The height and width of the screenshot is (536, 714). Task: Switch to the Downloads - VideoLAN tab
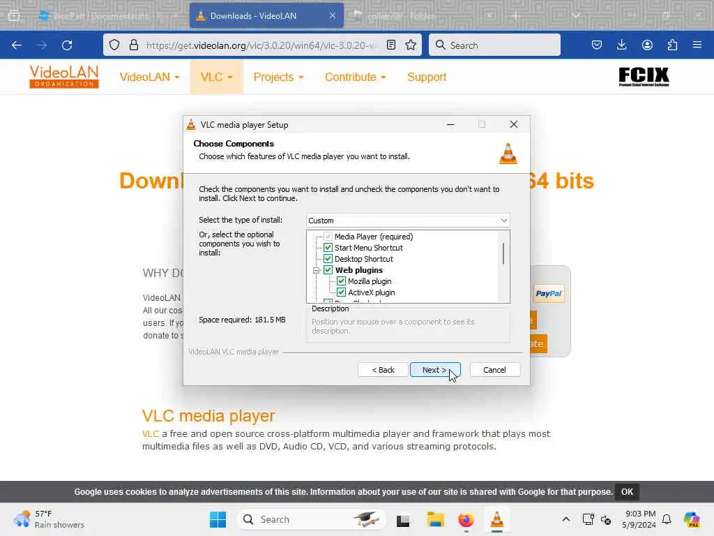[x=266, y=16]
